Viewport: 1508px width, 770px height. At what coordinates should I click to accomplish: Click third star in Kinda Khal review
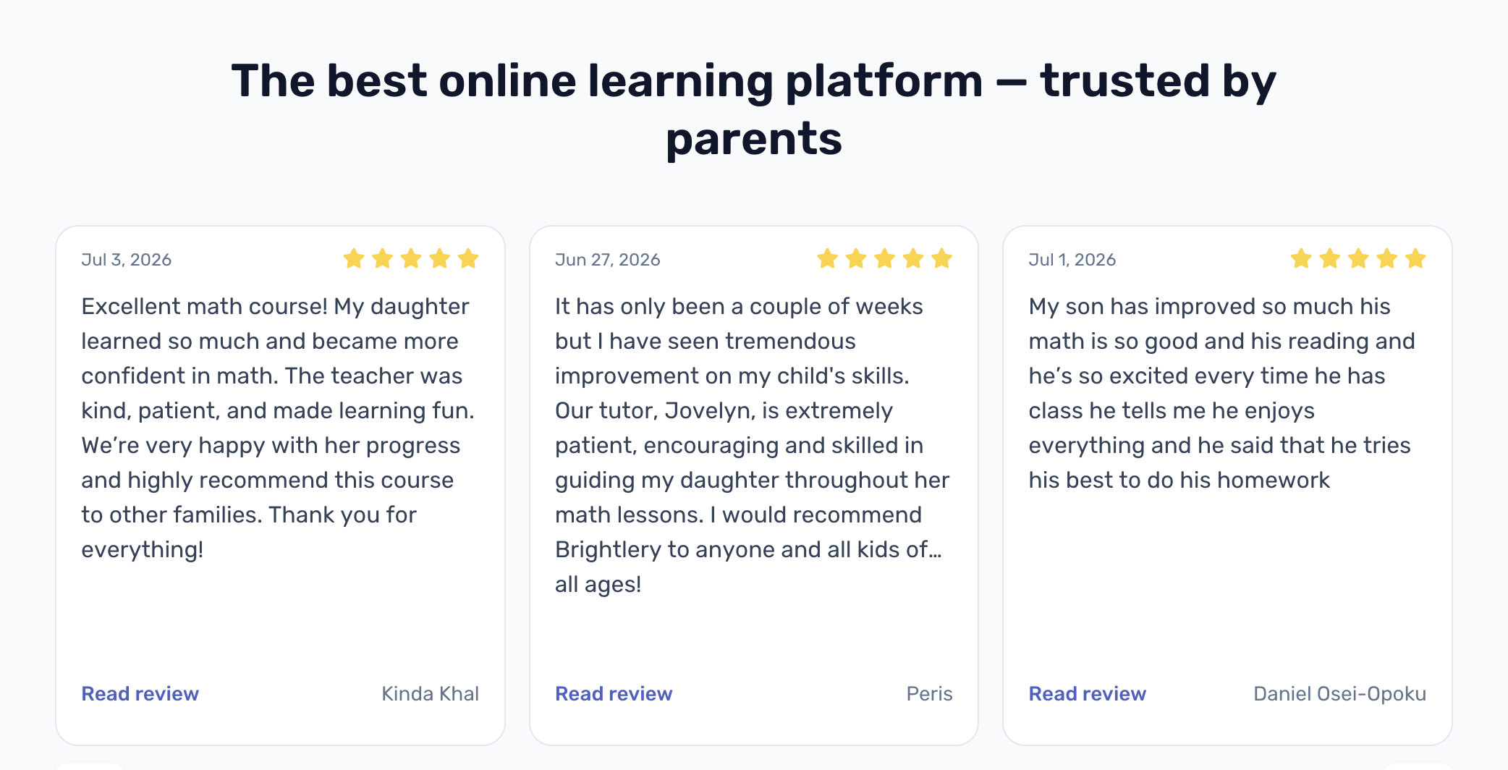coord(411,258)
